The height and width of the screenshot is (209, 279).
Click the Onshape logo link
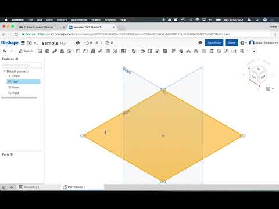(x=10, y=43)
